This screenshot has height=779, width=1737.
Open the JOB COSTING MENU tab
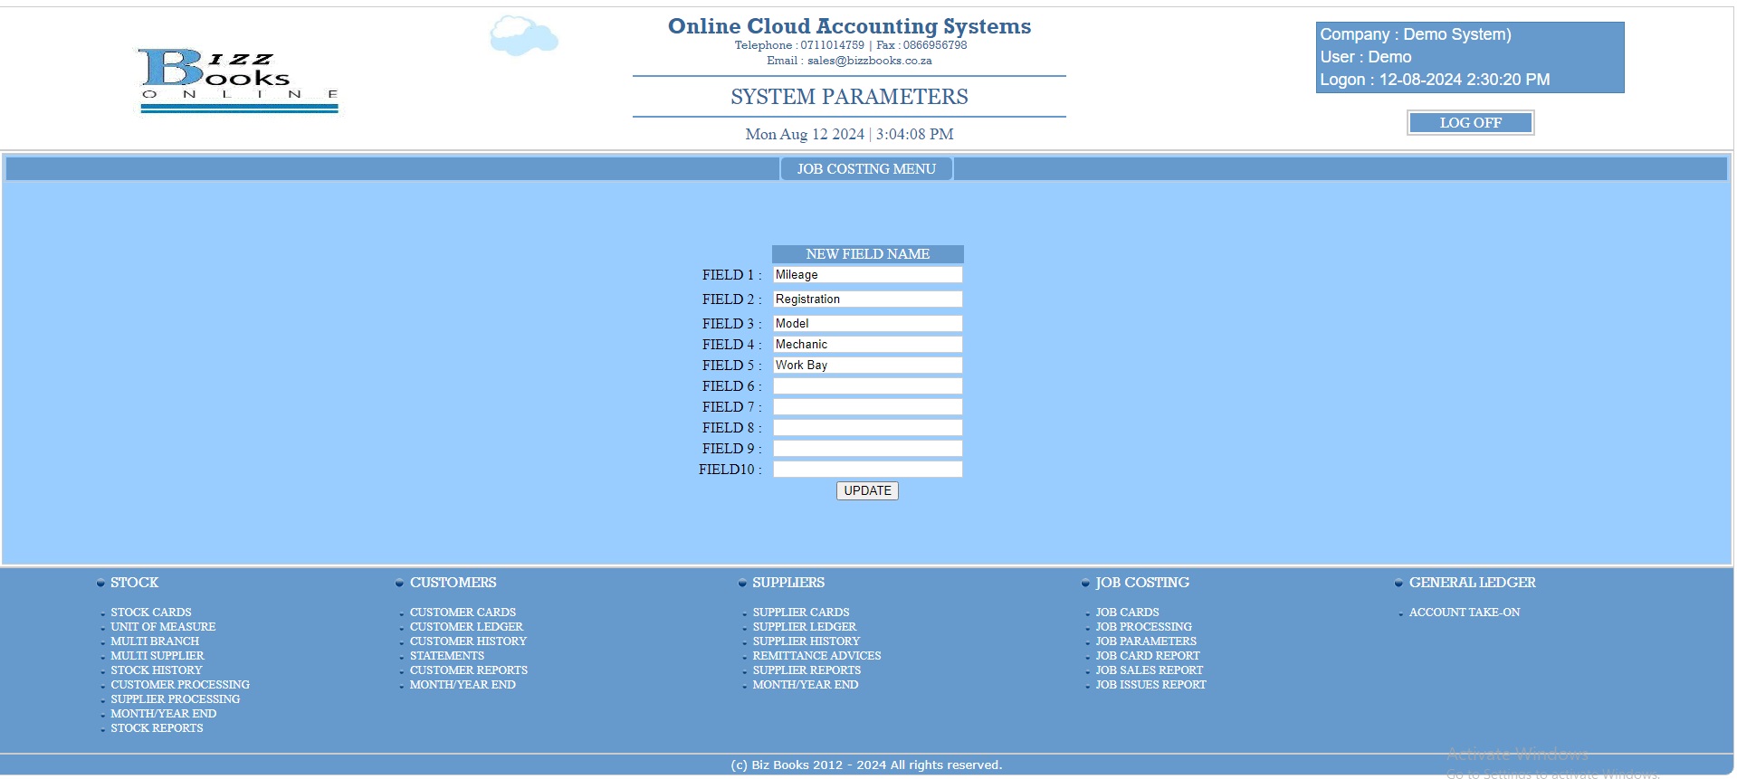point(866,169)
